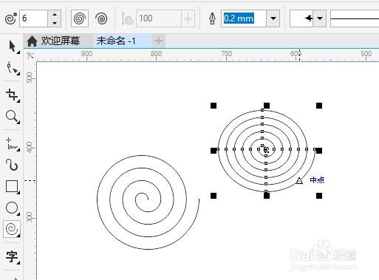Click the horizontal ruler at 700
379x280 pixels.
(x=226, y=54)
